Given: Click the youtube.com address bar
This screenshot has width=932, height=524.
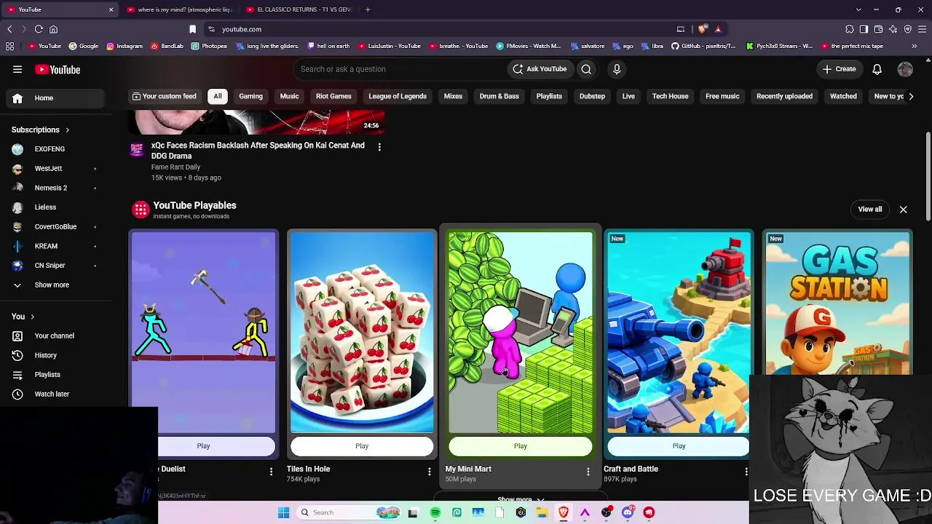Looking at the screenshot, I should click(444, 29).
